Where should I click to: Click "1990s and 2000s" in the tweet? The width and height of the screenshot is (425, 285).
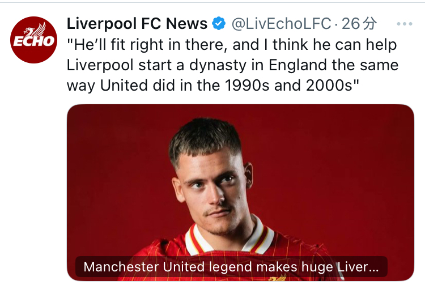pyautogui.click(x=288, y=86)
